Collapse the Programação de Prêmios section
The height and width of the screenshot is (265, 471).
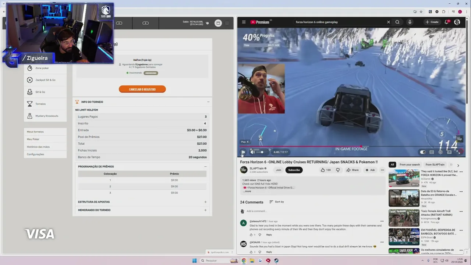(x=205, y=167)
